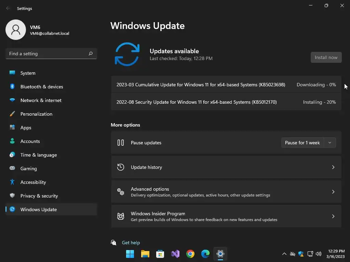Click the Gaming controller icon
This screenshot has height=262, width=350.
click(x=12, y=168)
